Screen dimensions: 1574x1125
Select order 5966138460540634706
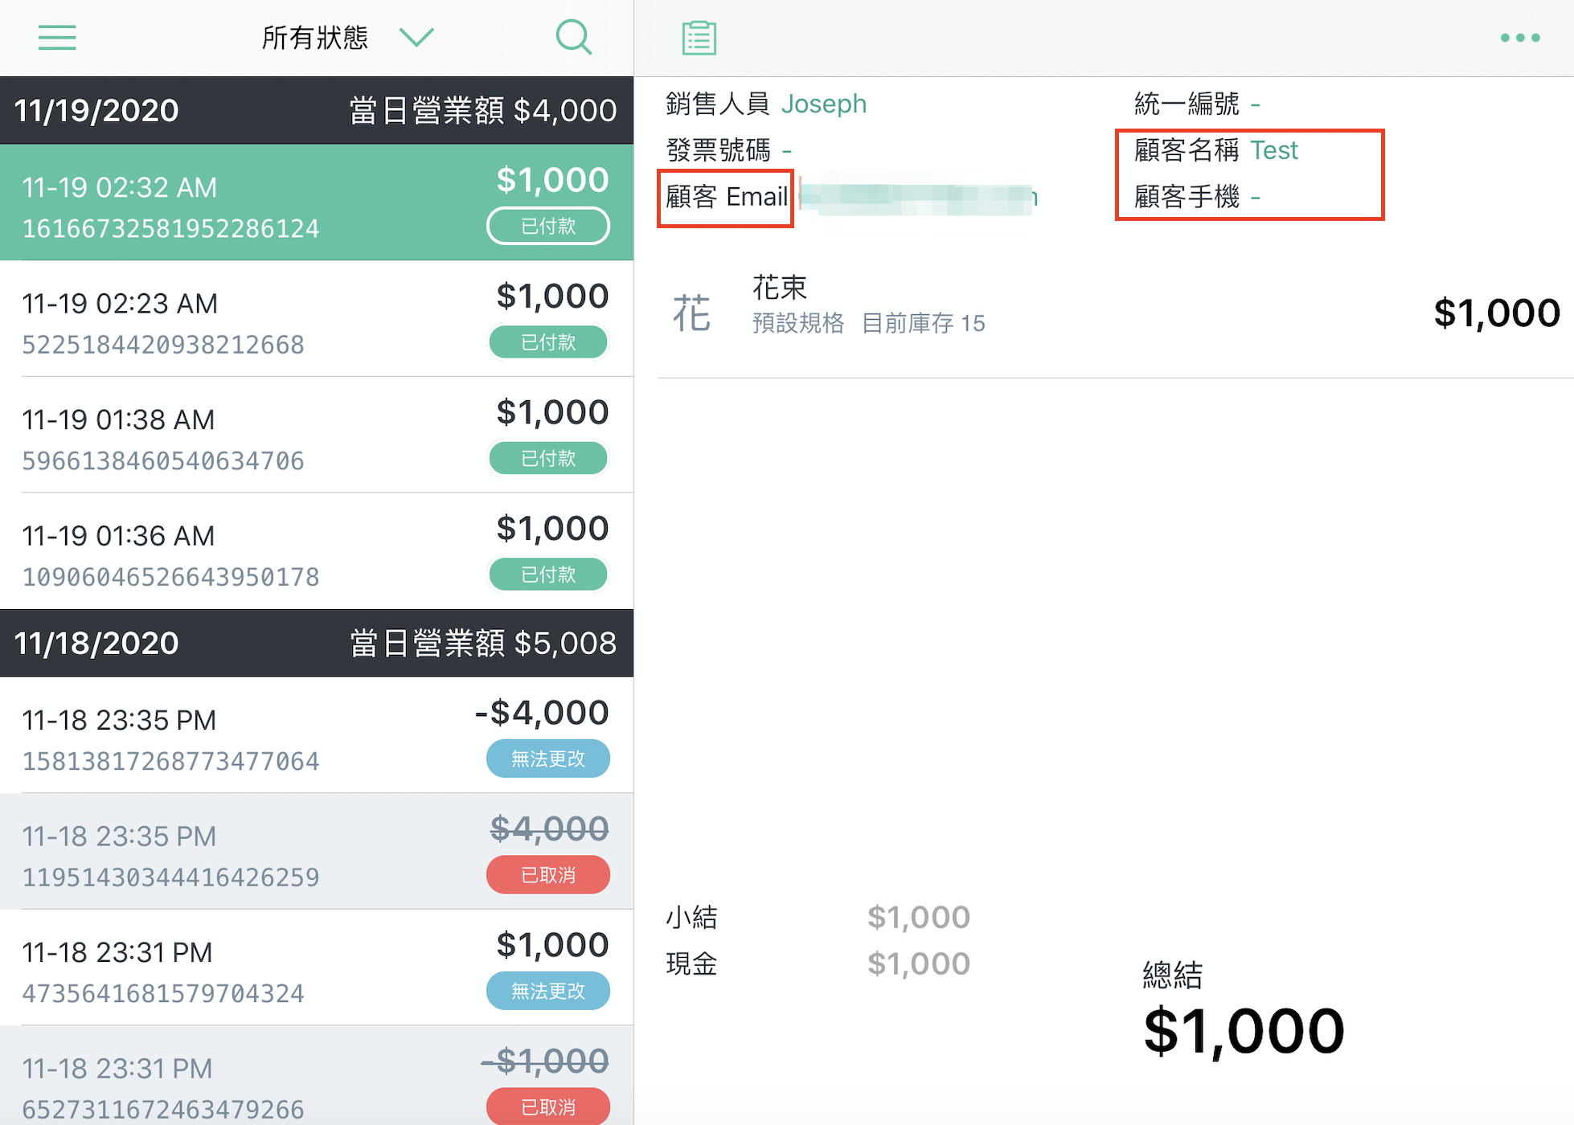click(x=317, y=435)
